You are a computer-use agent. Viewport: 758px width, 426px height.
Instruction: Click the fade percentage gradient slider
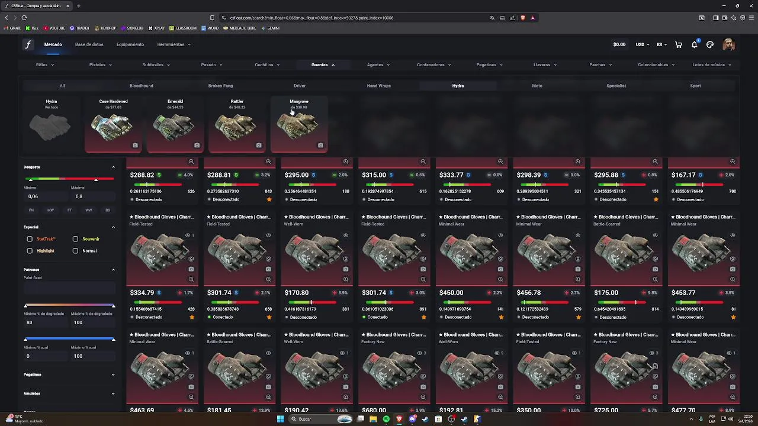point(69,306)
